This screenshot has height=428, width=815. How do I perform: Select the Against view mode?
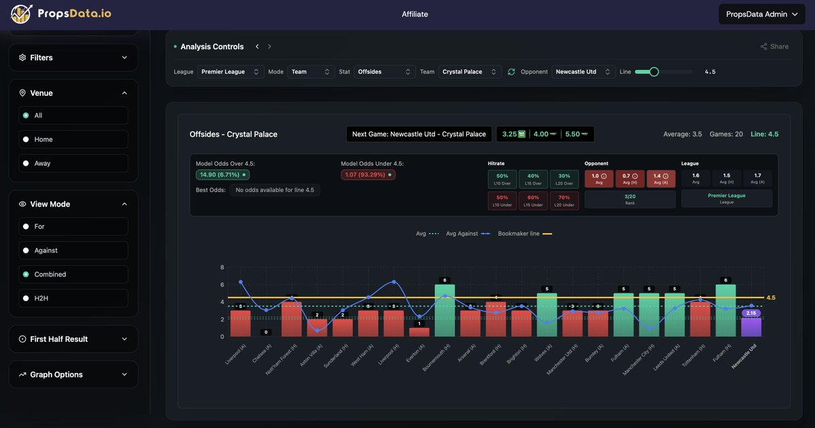tap(73, 251)
